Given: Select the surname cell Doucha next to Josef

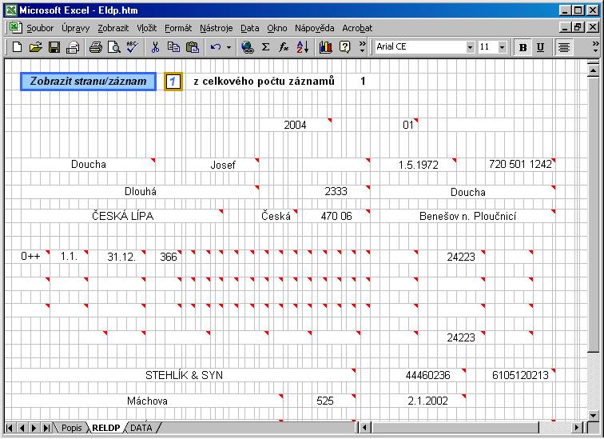Looking at the screenshot, I should coord(88,164).
